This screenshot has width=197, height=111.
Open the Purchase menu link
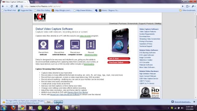[x=123, y=24]
